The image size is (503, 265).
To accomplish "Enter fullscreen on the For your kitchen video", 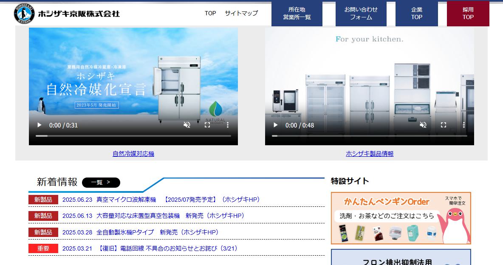I will point(444,125).
